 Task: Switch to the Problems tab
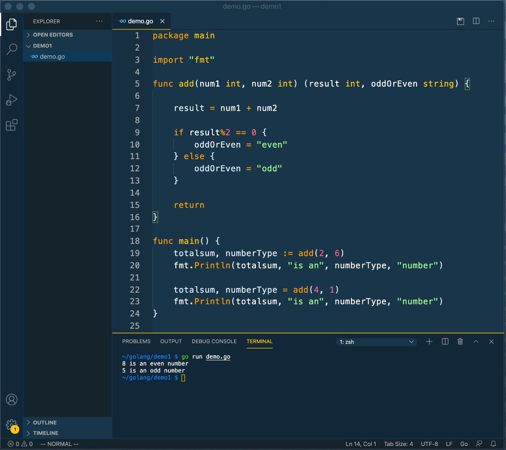pos(136,341)
